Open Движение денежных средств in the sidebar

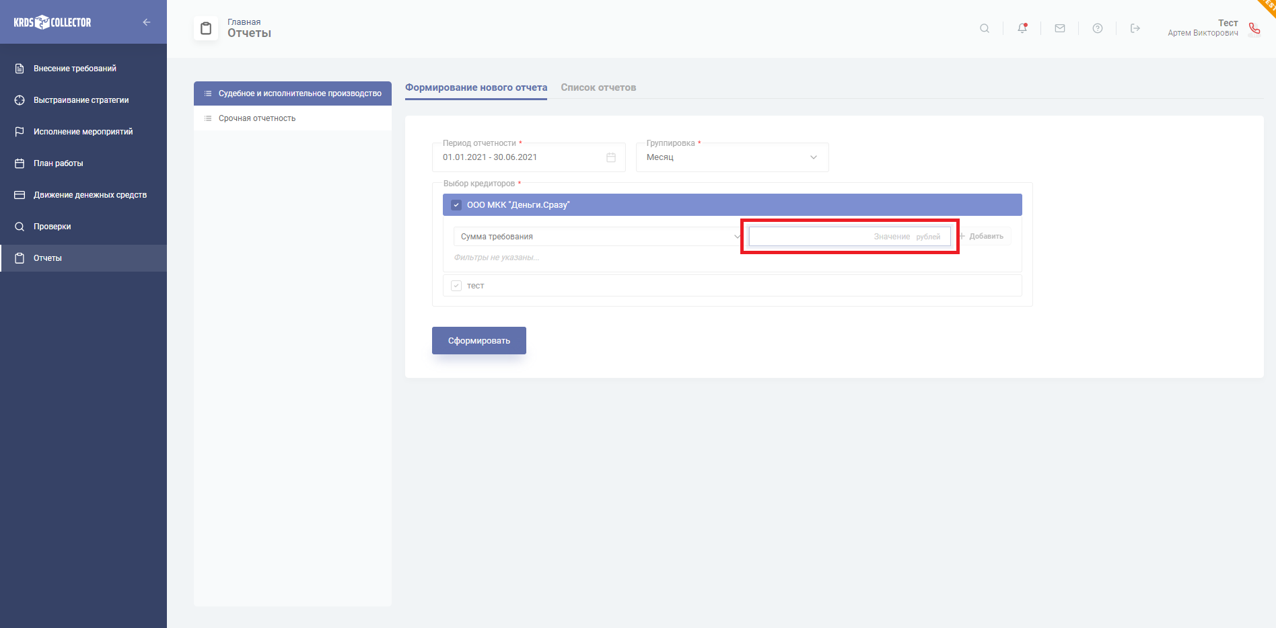83,195
